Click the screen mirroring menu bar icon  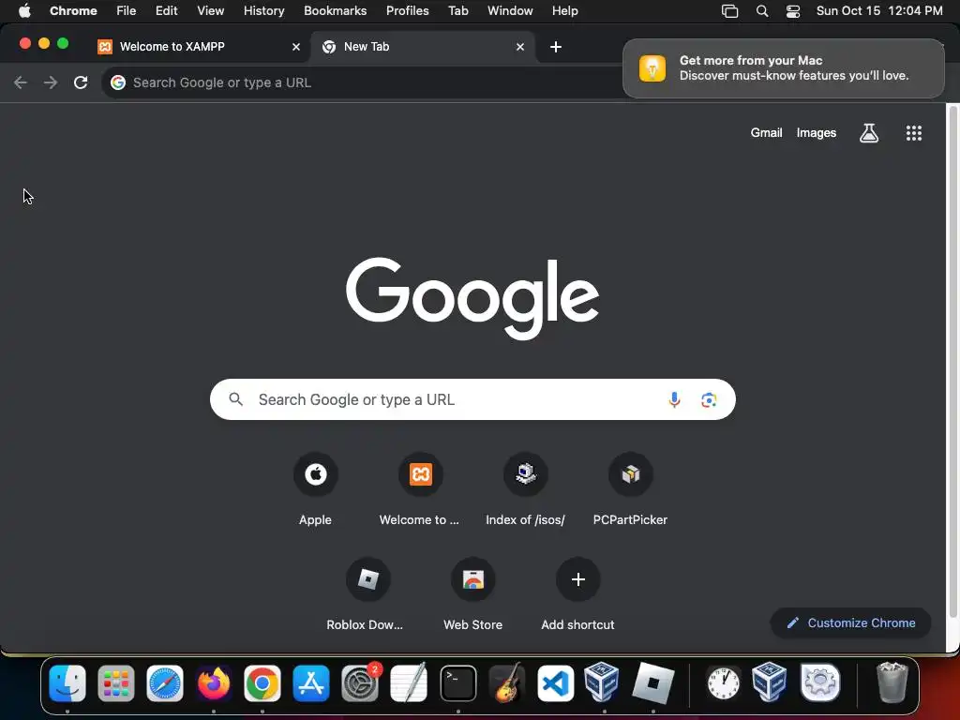coord(729,11)
